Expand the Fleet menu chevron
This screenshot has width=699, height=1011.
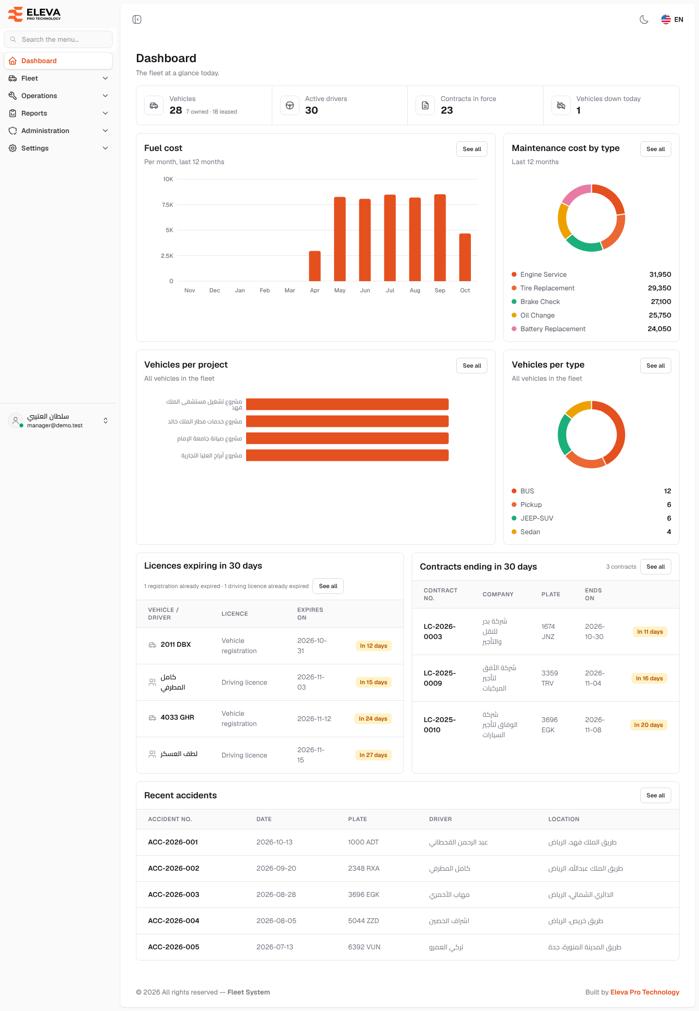pos(105,78)
